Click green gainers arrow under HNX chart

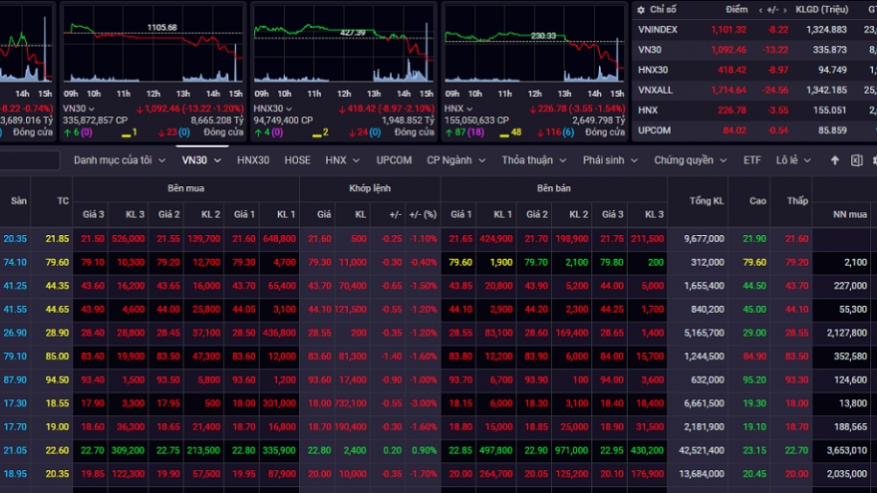click(x=447, y=131)
